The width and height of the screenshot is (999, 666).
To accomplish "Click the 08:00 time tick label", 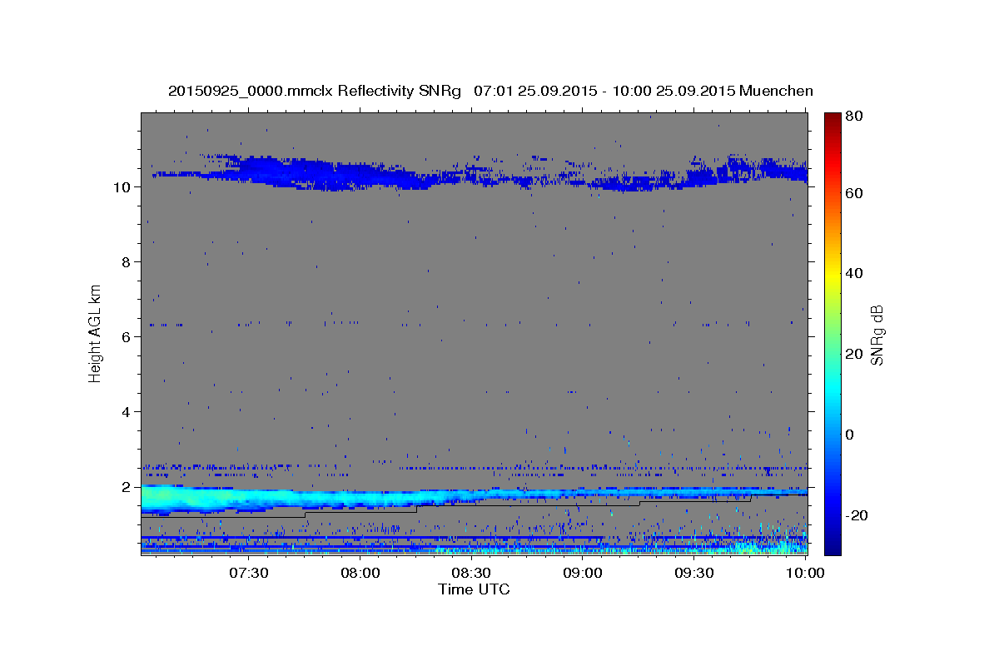I will (360, 573).
